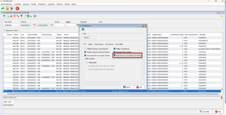
Task: Click the blue funnel filter icon
Action: coord(21,16)
